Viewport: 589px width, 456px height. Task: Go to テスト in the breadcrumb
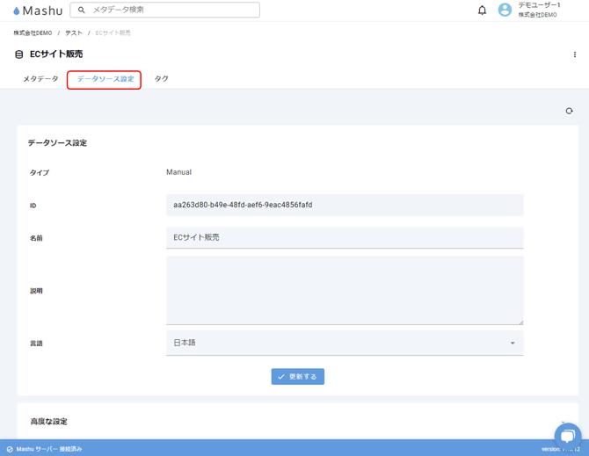pyautogui.click(x=74, y=33)
